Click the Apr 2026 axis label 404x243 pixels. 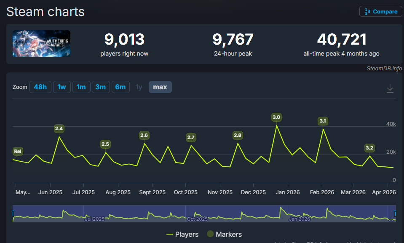[x=384, y=192]
